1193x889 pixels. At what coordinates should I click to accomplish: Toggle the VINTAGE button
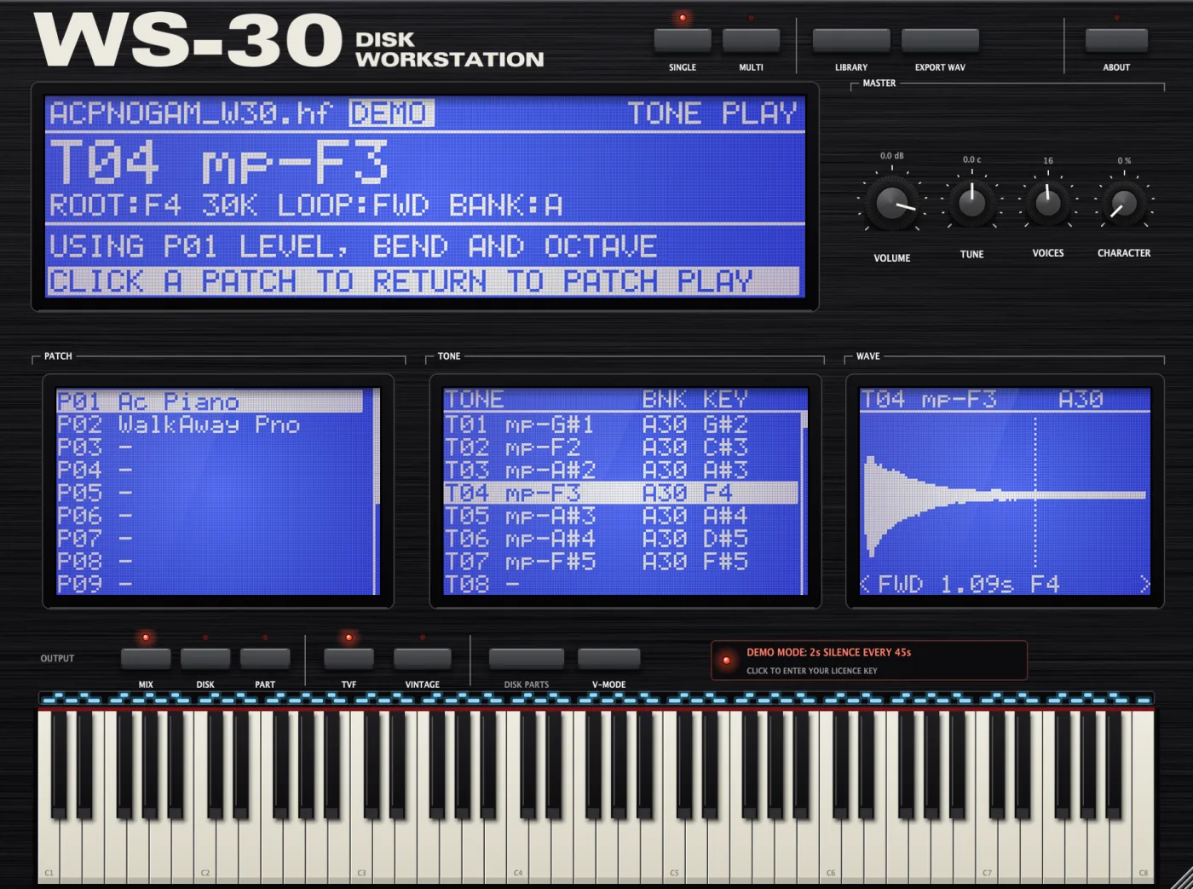(422, 658)
